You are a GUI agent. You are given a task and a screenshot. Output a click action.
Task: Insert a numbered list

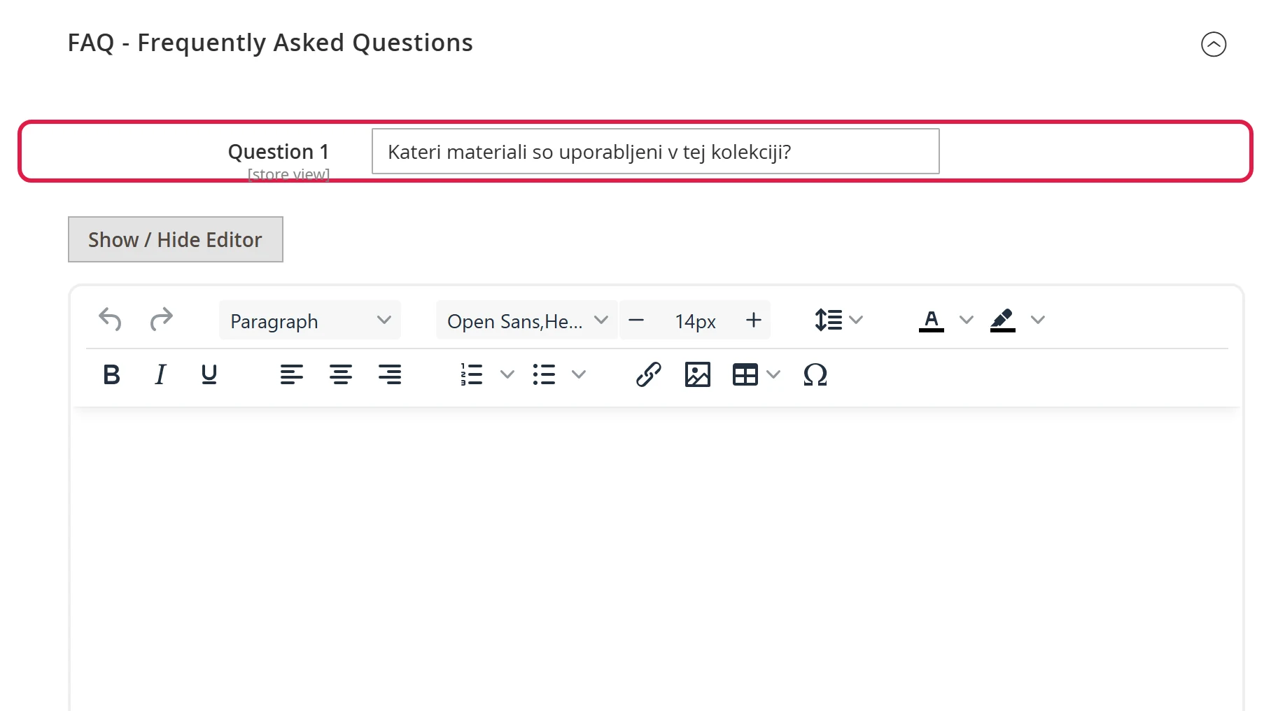pos(472,374)
